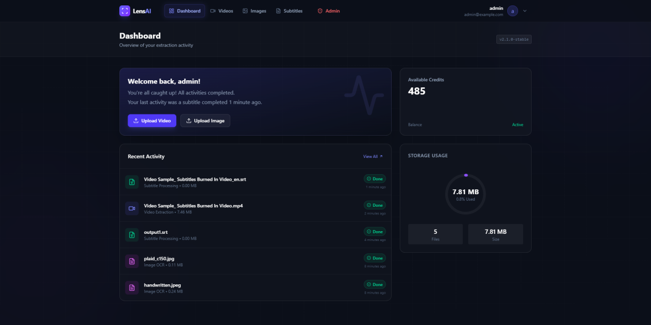The height and width of the screenshot is (325, 651).
Task: Click the admin user avatar circle
Action: click(513, 11)
